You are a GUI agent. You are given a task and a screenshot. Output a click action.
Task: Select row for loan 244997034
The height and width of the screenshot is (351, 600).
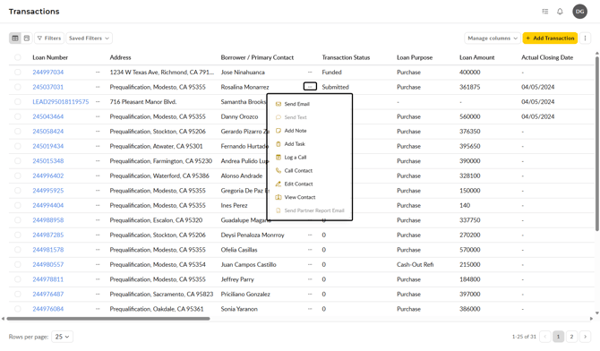click(18, 72)
